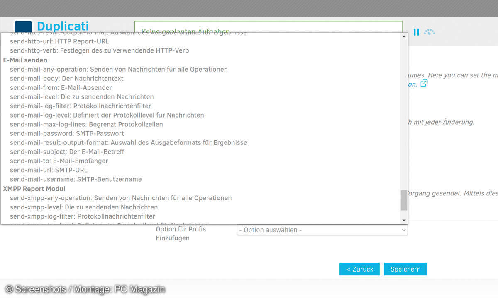Click the Duplicati logo icon
Image resolution: width=498 pixels, height=298 pixels.
(23, 26)
